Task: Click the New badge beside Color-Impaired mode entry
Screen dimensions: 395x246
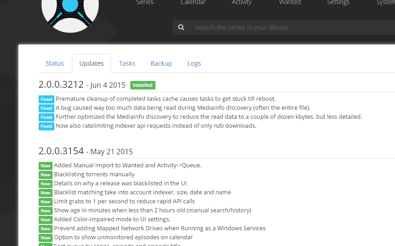Action: point(45,219)
